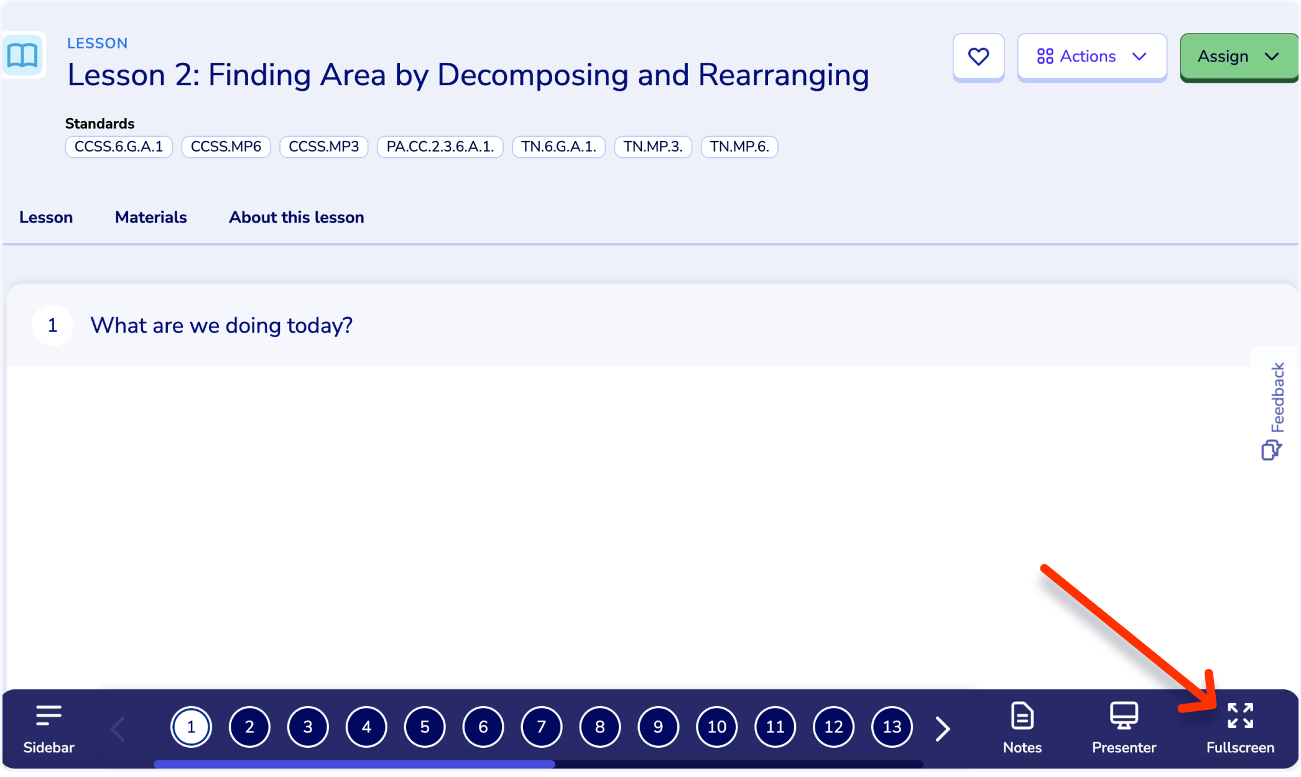Open the About this lesson tab
This screenshot has height=777, width=1301.
point(296,217)
